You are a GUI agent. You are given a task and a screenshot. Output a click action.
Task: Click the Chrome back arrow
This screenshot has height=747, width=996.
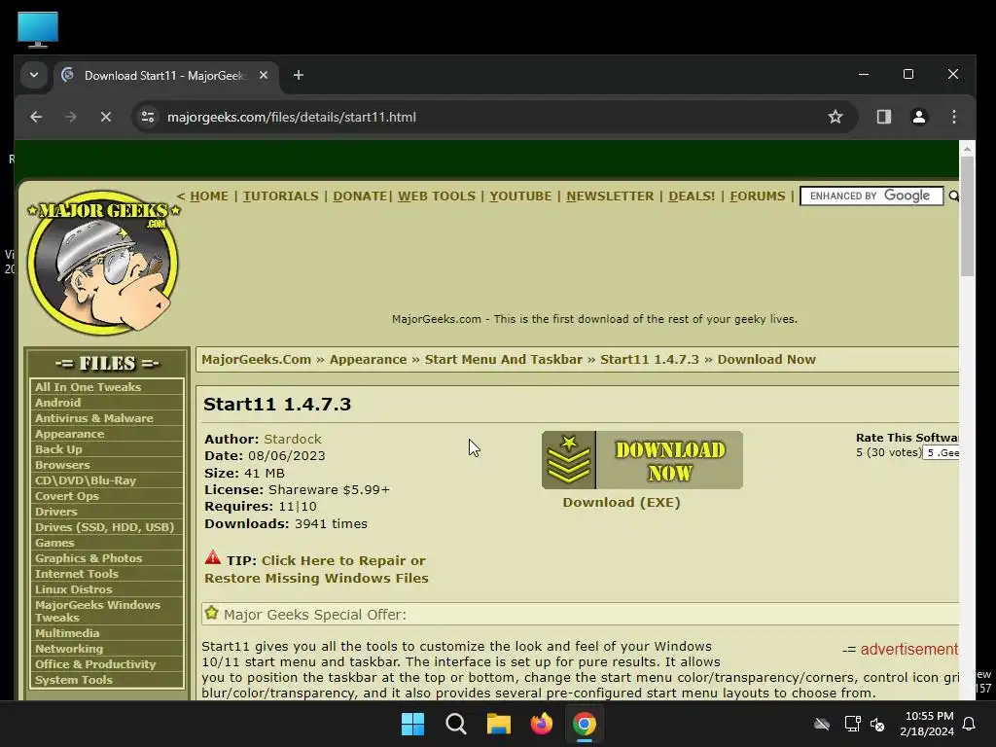click(36, 117)
